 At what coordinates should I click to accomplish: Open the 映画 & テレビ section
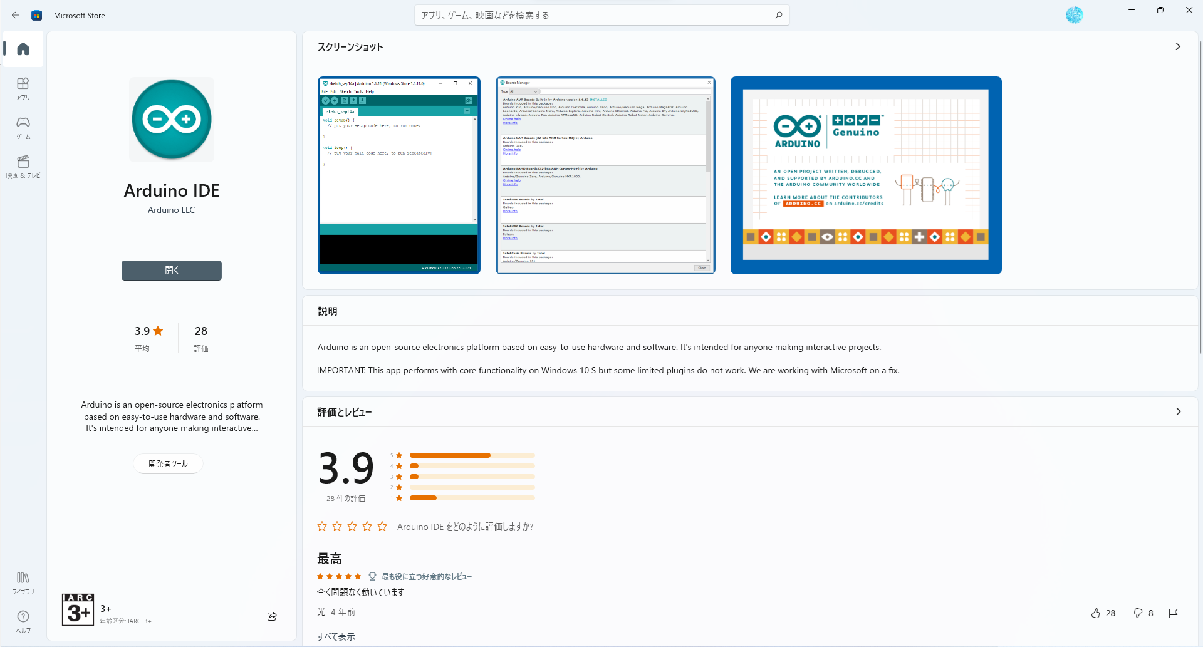(x=23, y=167)
